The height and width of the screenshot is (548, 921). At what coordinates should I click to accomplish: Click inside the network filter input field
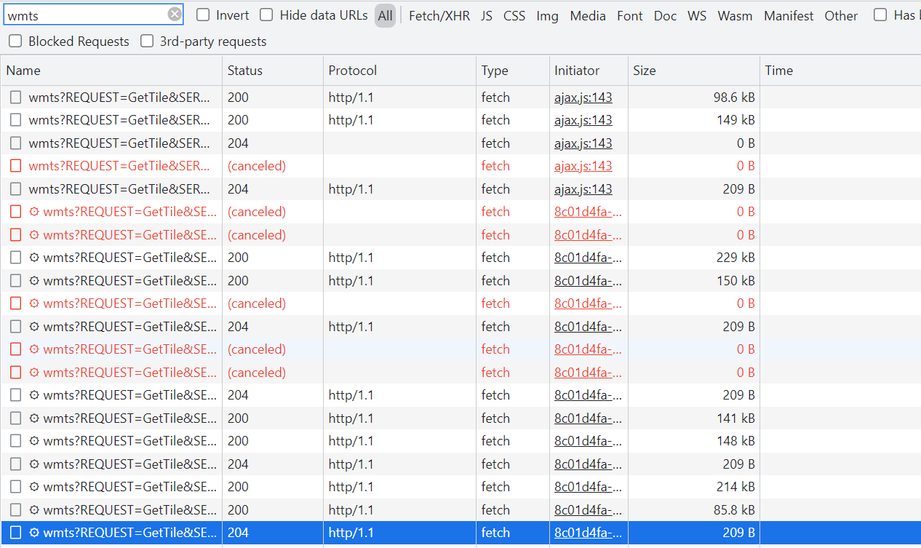point(87,14)
